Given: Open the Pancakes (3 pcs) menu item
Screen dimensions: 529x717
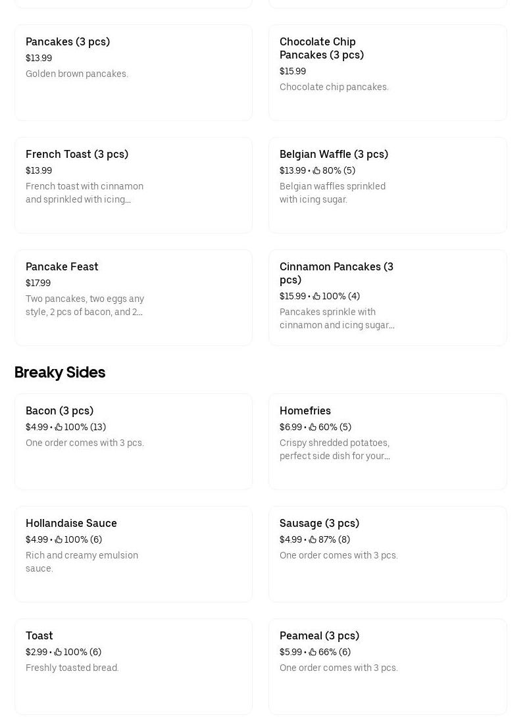Looking at the screenshot, I should tap(133, 72).
